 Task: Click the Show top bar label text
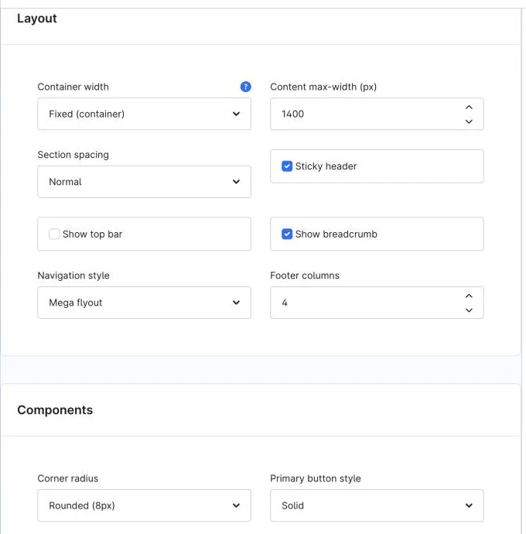tap(92, 234)
